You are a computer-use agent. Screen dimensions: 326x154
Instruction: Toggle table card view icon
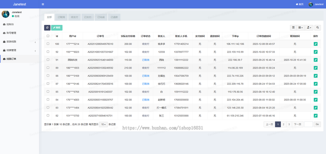(293, 27)
